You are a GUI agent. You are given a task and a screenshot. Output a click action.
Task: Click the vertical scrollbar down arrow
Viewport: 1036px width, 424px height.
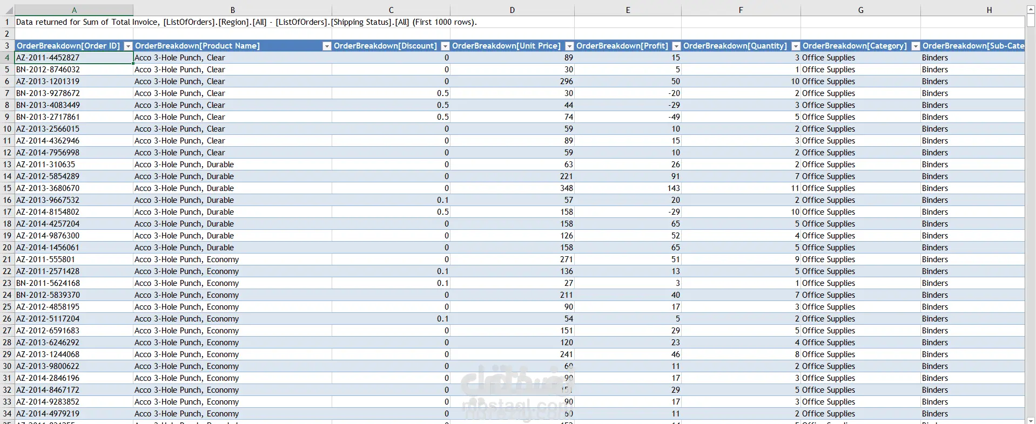click(1031, 420)
